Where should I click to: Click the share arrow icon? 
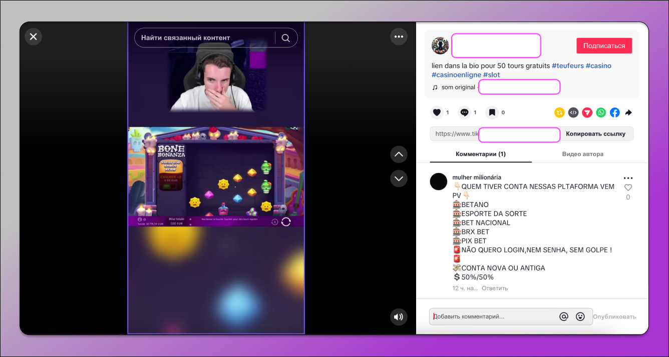tap(628, 112)
